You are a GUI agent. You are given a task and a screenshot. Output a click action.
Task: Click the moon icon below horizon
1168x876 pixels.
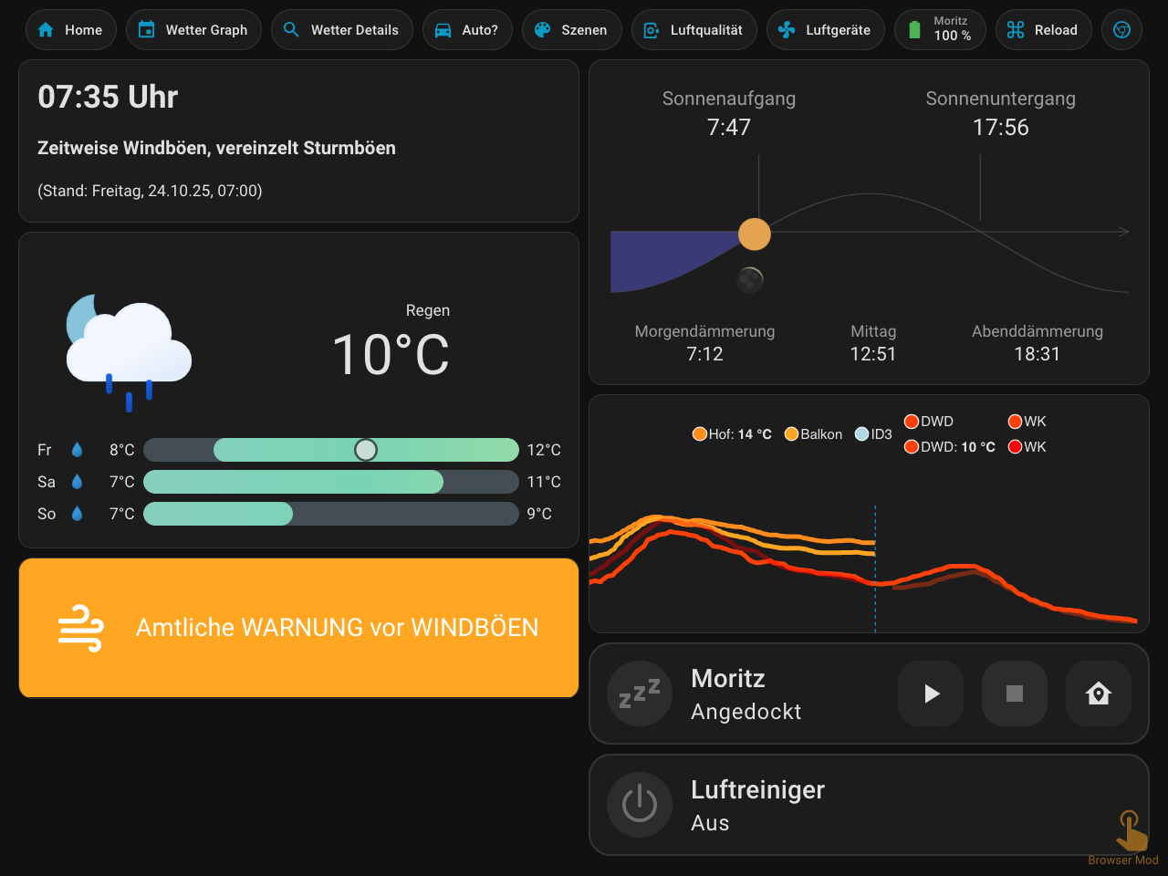pyautogui.click(x=750, y=280)
